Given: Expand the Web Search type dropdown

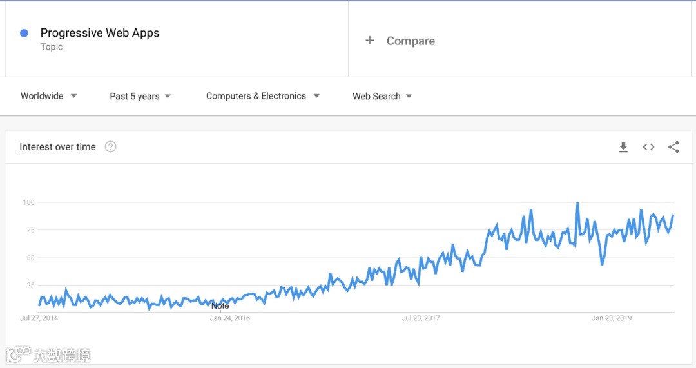Looking at the screenshot, I should (x=382, y=96).
